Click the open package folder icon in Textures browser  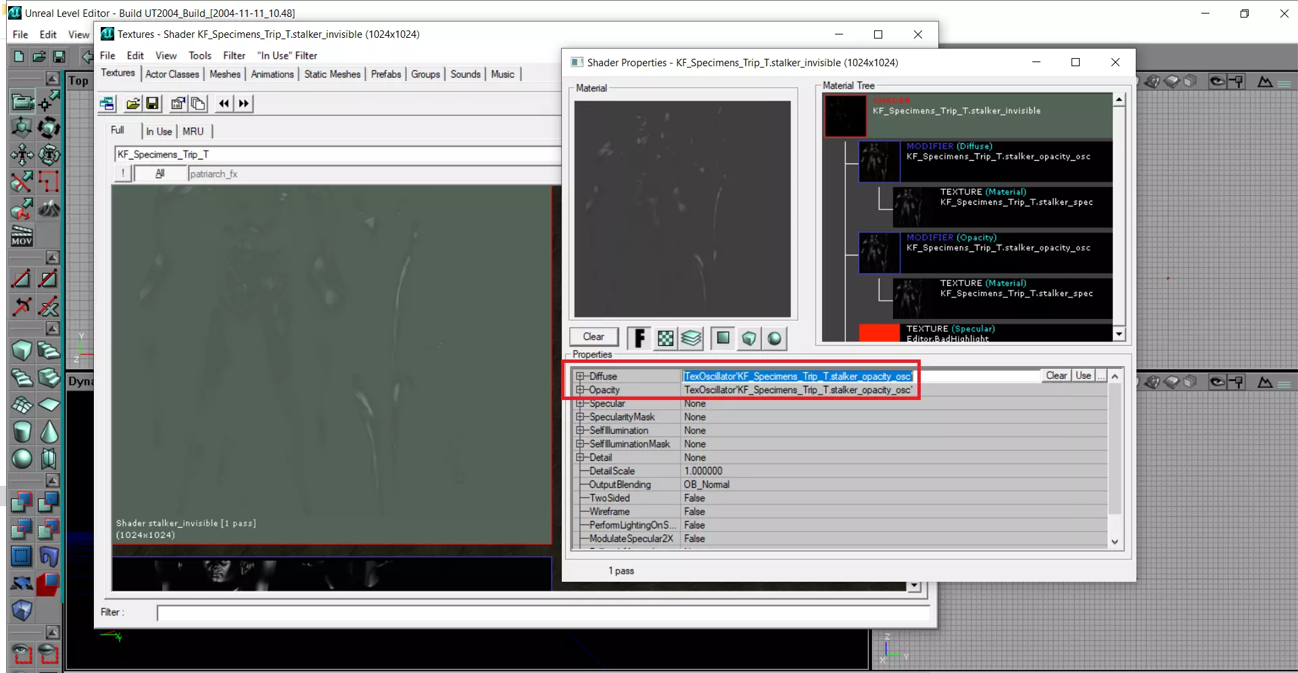pos(133,103)
